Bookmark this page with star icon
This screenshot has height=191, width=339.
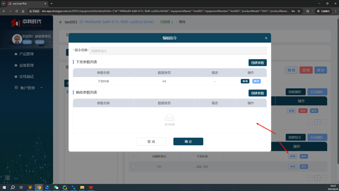pos(299,11)
